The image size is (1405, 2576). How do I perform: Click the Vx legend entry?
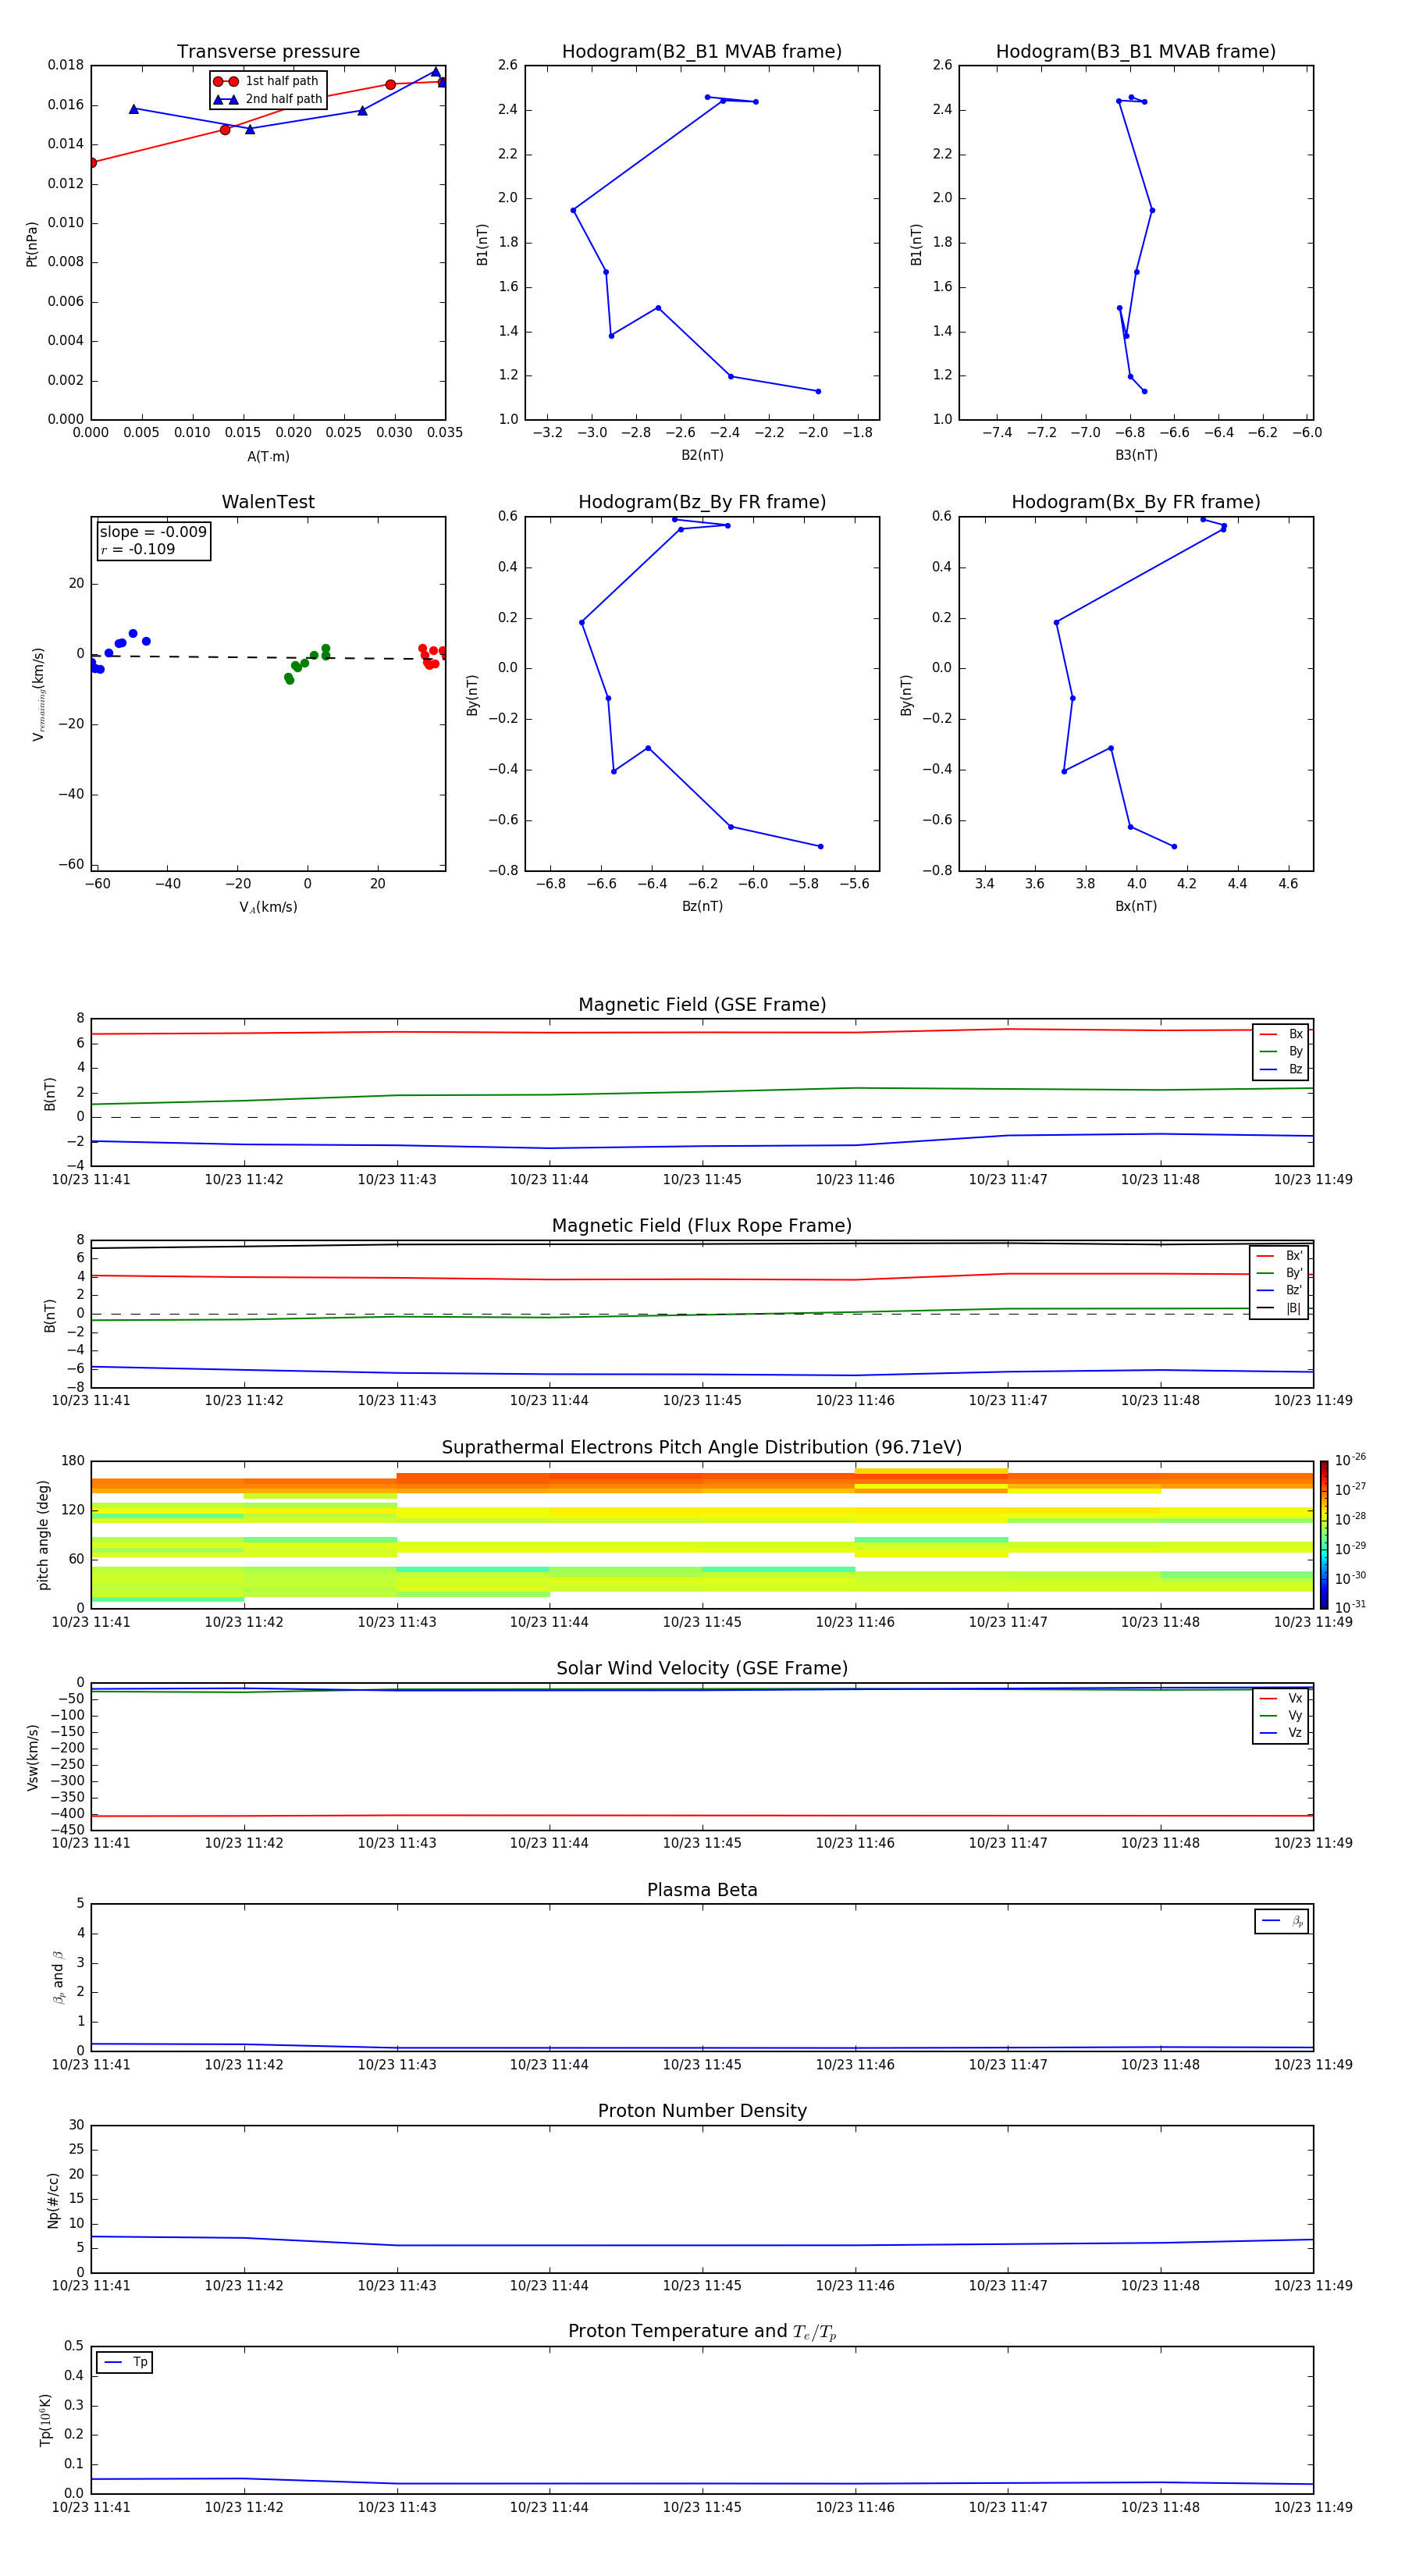click(x=1281, y=1698)
